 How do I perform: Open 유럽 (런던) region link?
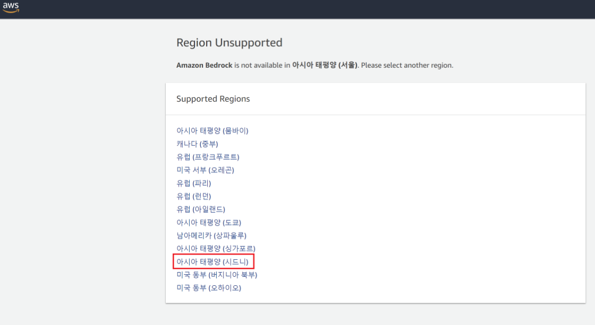193,196
